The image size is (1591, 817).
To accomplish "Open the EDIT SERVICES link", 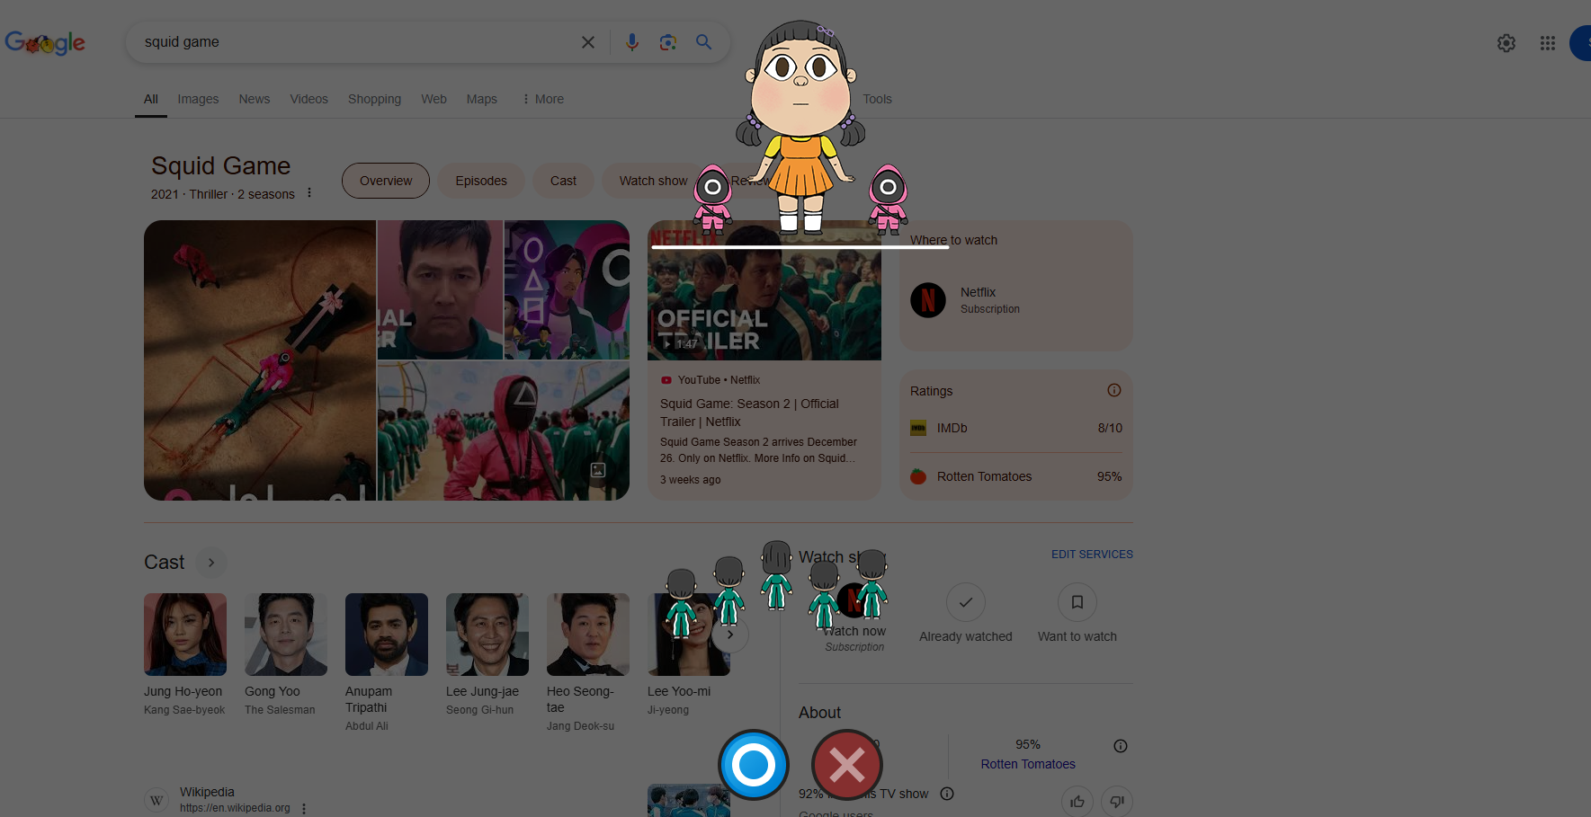I will (x=1092, y=555).
